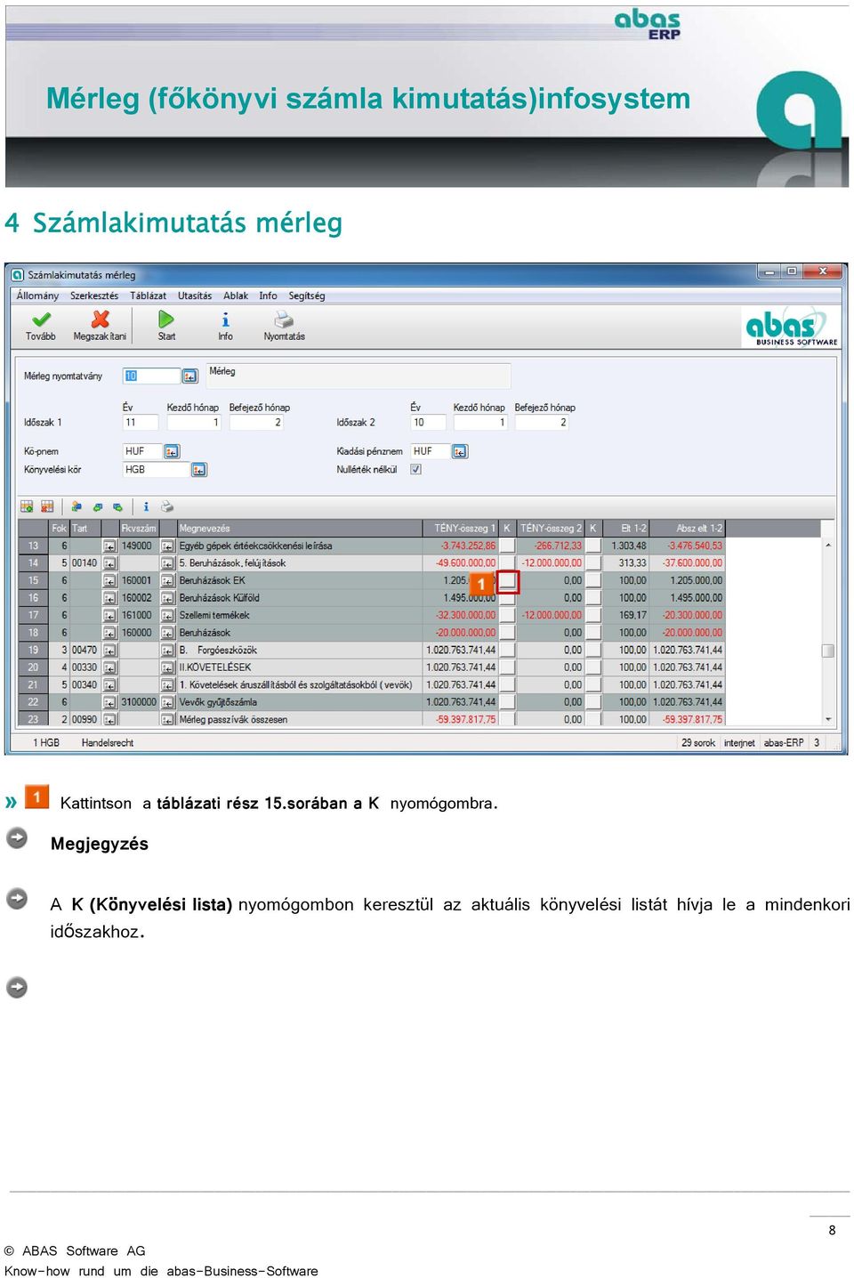Open lookup icon next to Mérleg nyomtatvány
The width and height of the screenshot is (854, 1278).
pos(189,376)
